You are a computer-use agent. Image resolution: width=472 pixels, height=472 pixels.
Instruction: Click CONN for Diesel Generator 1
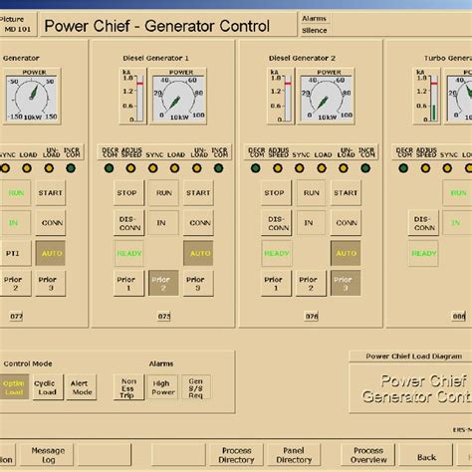(x=198, y=223)
